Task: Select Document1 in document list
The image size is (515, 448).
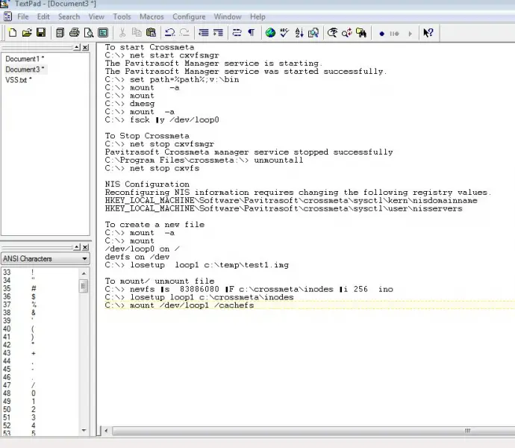Action: coord(25,59)
